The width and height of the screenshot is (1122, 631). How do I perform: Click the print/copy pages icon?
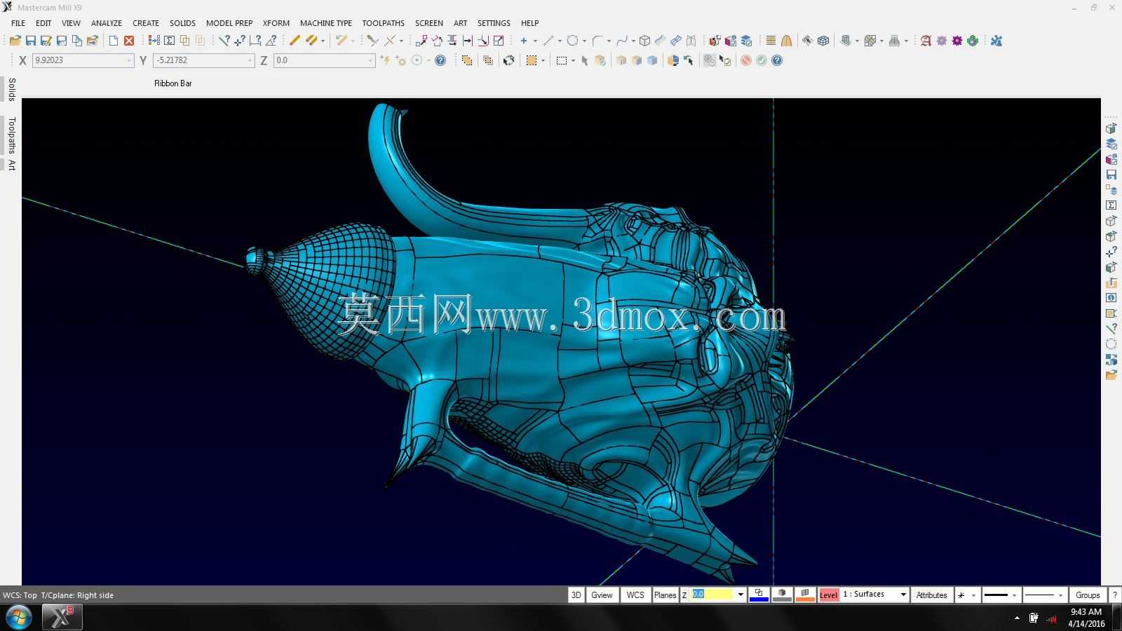point(76,41)
